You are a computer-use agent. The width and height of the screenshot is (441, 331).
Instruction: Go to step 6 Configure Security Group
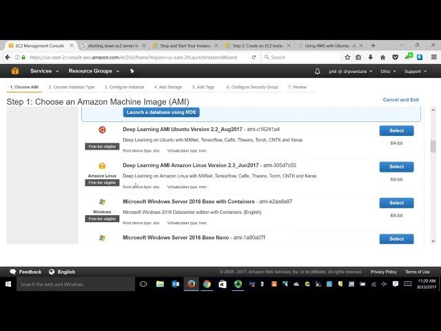pyautogui.click(x=252, y=88)
